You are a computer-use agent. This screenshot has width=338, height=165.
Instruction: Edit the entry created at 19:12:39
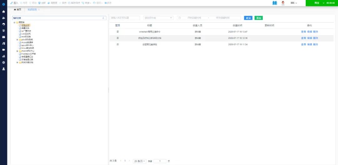tap(310, 38)
